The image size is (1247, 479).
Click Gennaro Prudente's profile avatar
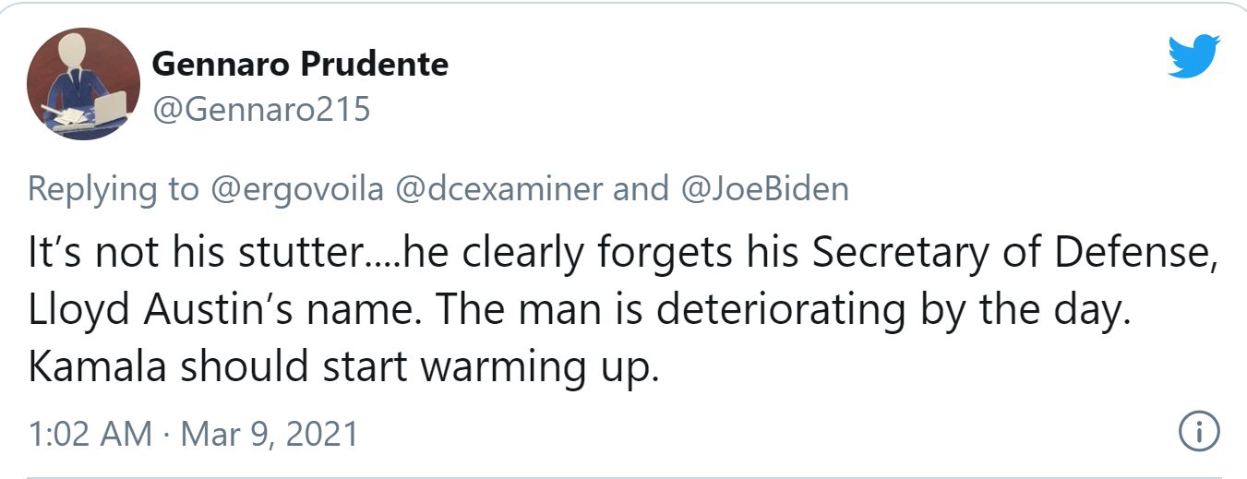[x=83, y=84]
